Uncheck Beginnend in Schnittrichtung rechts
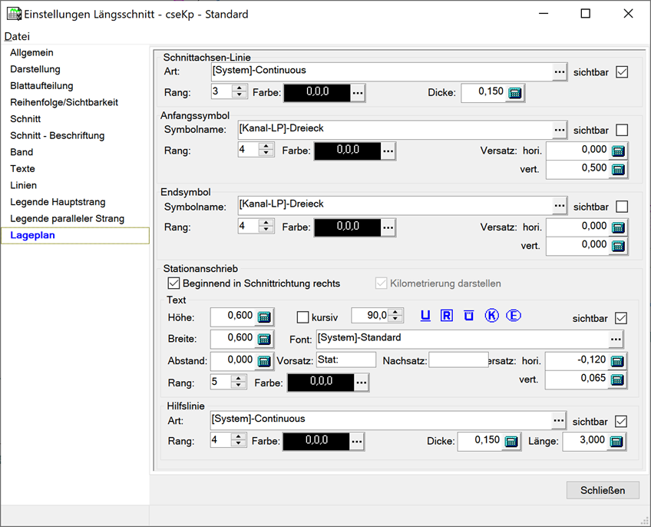The image size is (651, 527). coord(173,283)
